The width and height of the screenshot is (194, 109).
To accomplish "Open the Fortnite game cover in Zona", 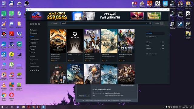I will [92, 41].
